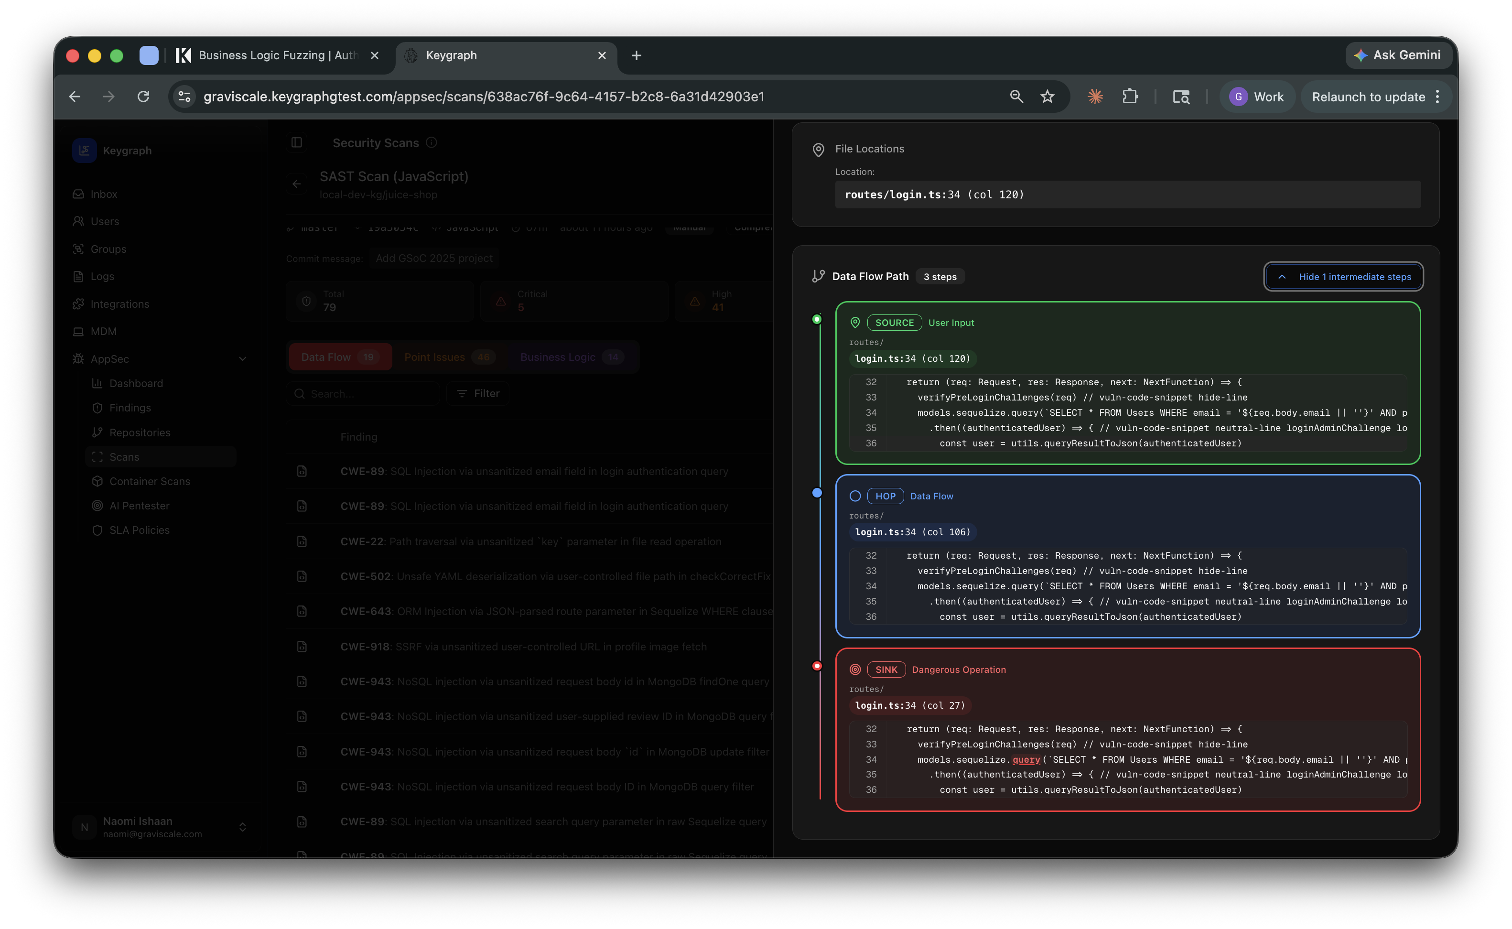Open CWE-643 ORM Injection finding
Image resolution: width=1512 pixels, height=929 pixels.
(x=556, y=611)
